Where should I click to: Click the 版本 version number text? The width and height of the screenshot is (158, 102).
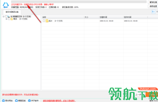pyautogui.click(x=154, y=101)
